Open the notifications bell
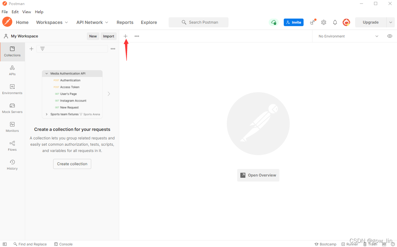Screen dimensions: 397x247 [335, 22]
